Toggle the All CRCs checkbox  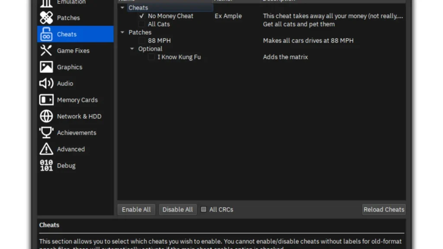pos(203,209)
